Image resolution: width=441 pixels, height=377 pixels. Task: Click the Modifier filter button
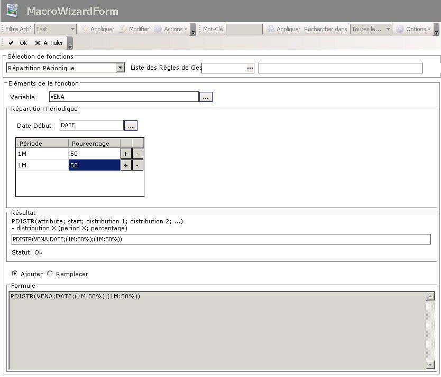[134, 29]
